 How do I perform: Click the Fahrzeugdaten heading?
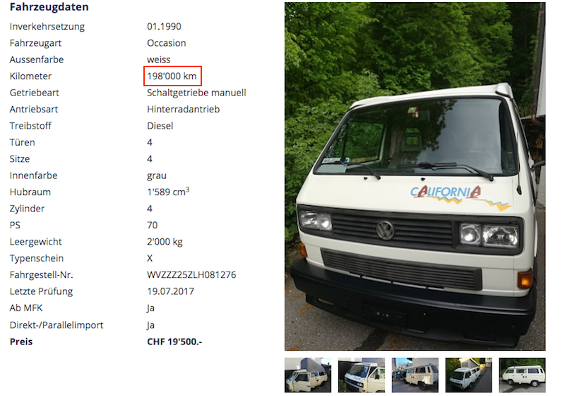pos(49,7)
